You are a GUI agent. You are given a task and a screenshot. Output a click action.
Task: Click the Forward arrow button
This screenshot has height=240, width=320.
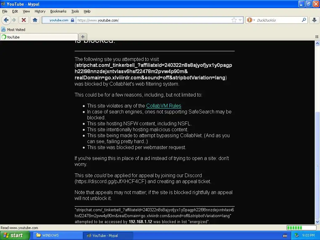pyautogui.click(x=14, y=20)
